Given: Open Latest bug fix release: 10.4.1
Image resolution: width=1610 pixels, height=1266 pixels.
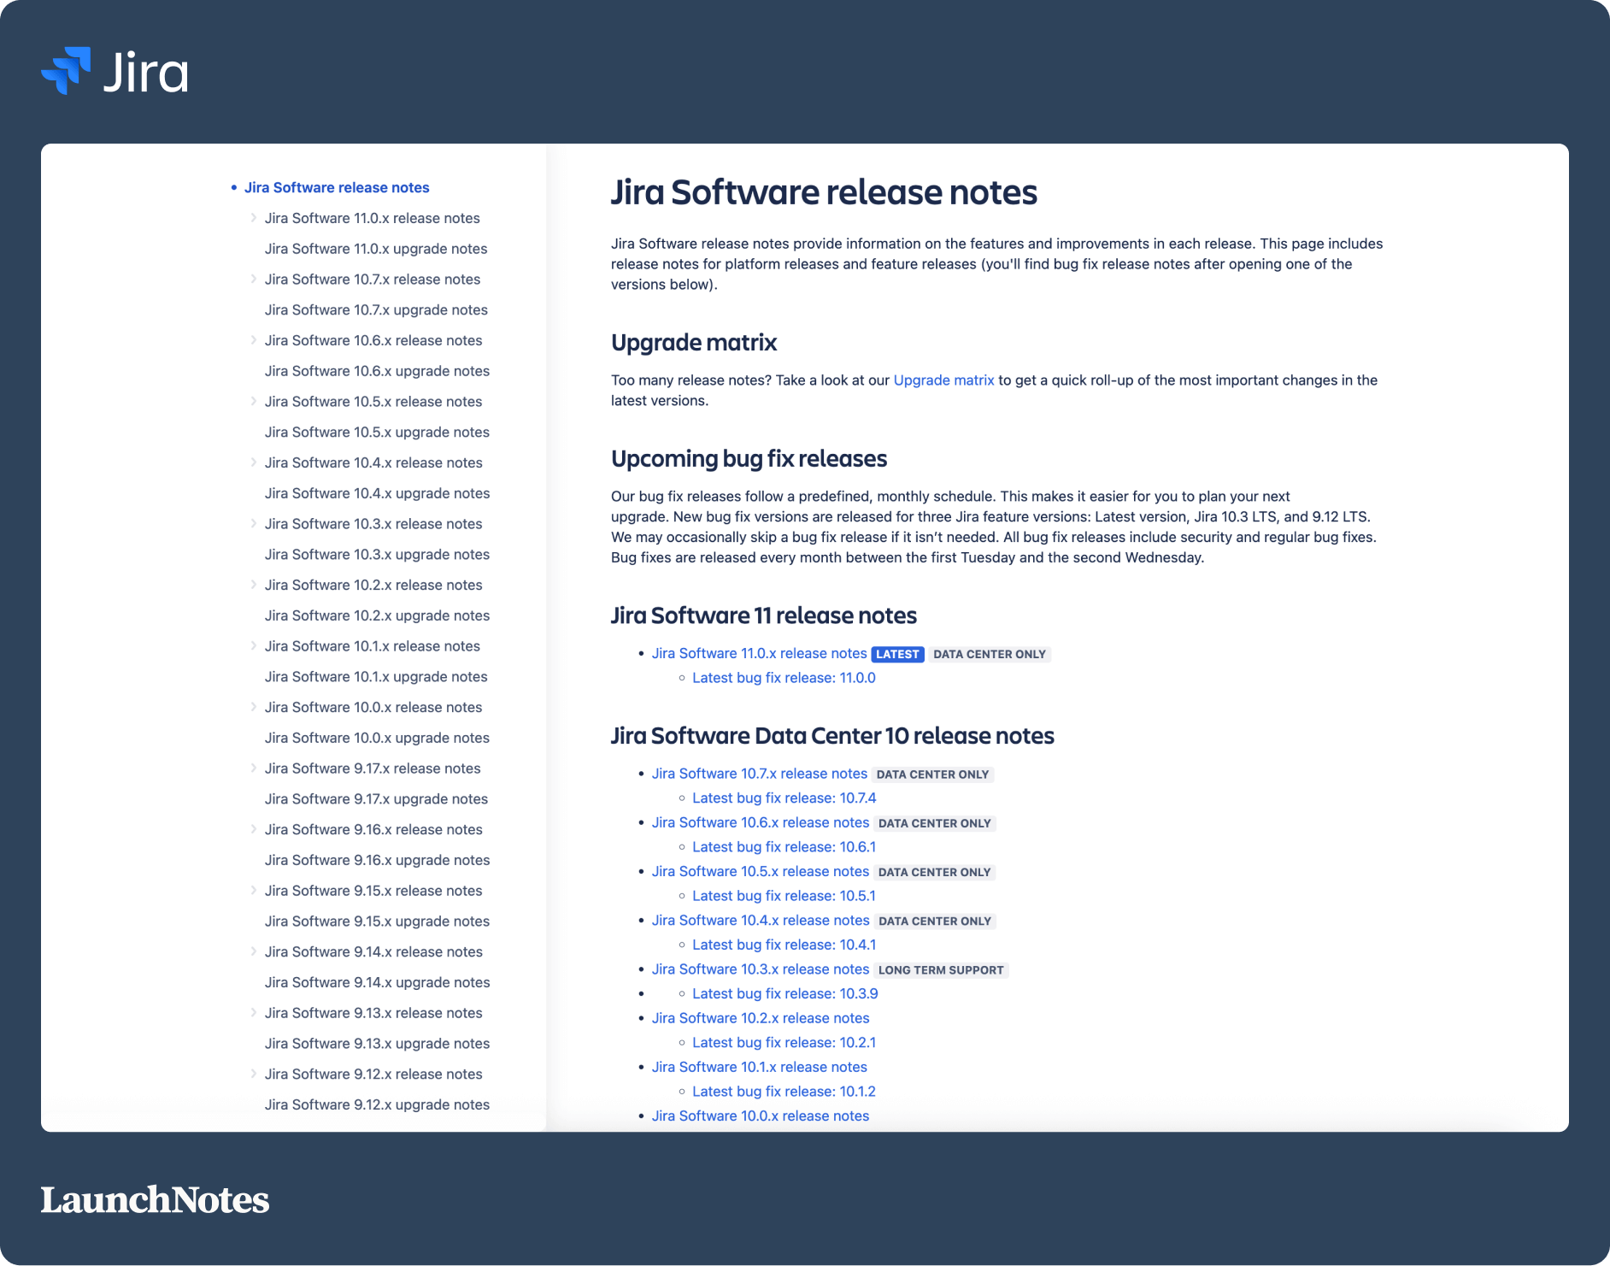Looking at the screenshot, I should [x=784, y=945].
